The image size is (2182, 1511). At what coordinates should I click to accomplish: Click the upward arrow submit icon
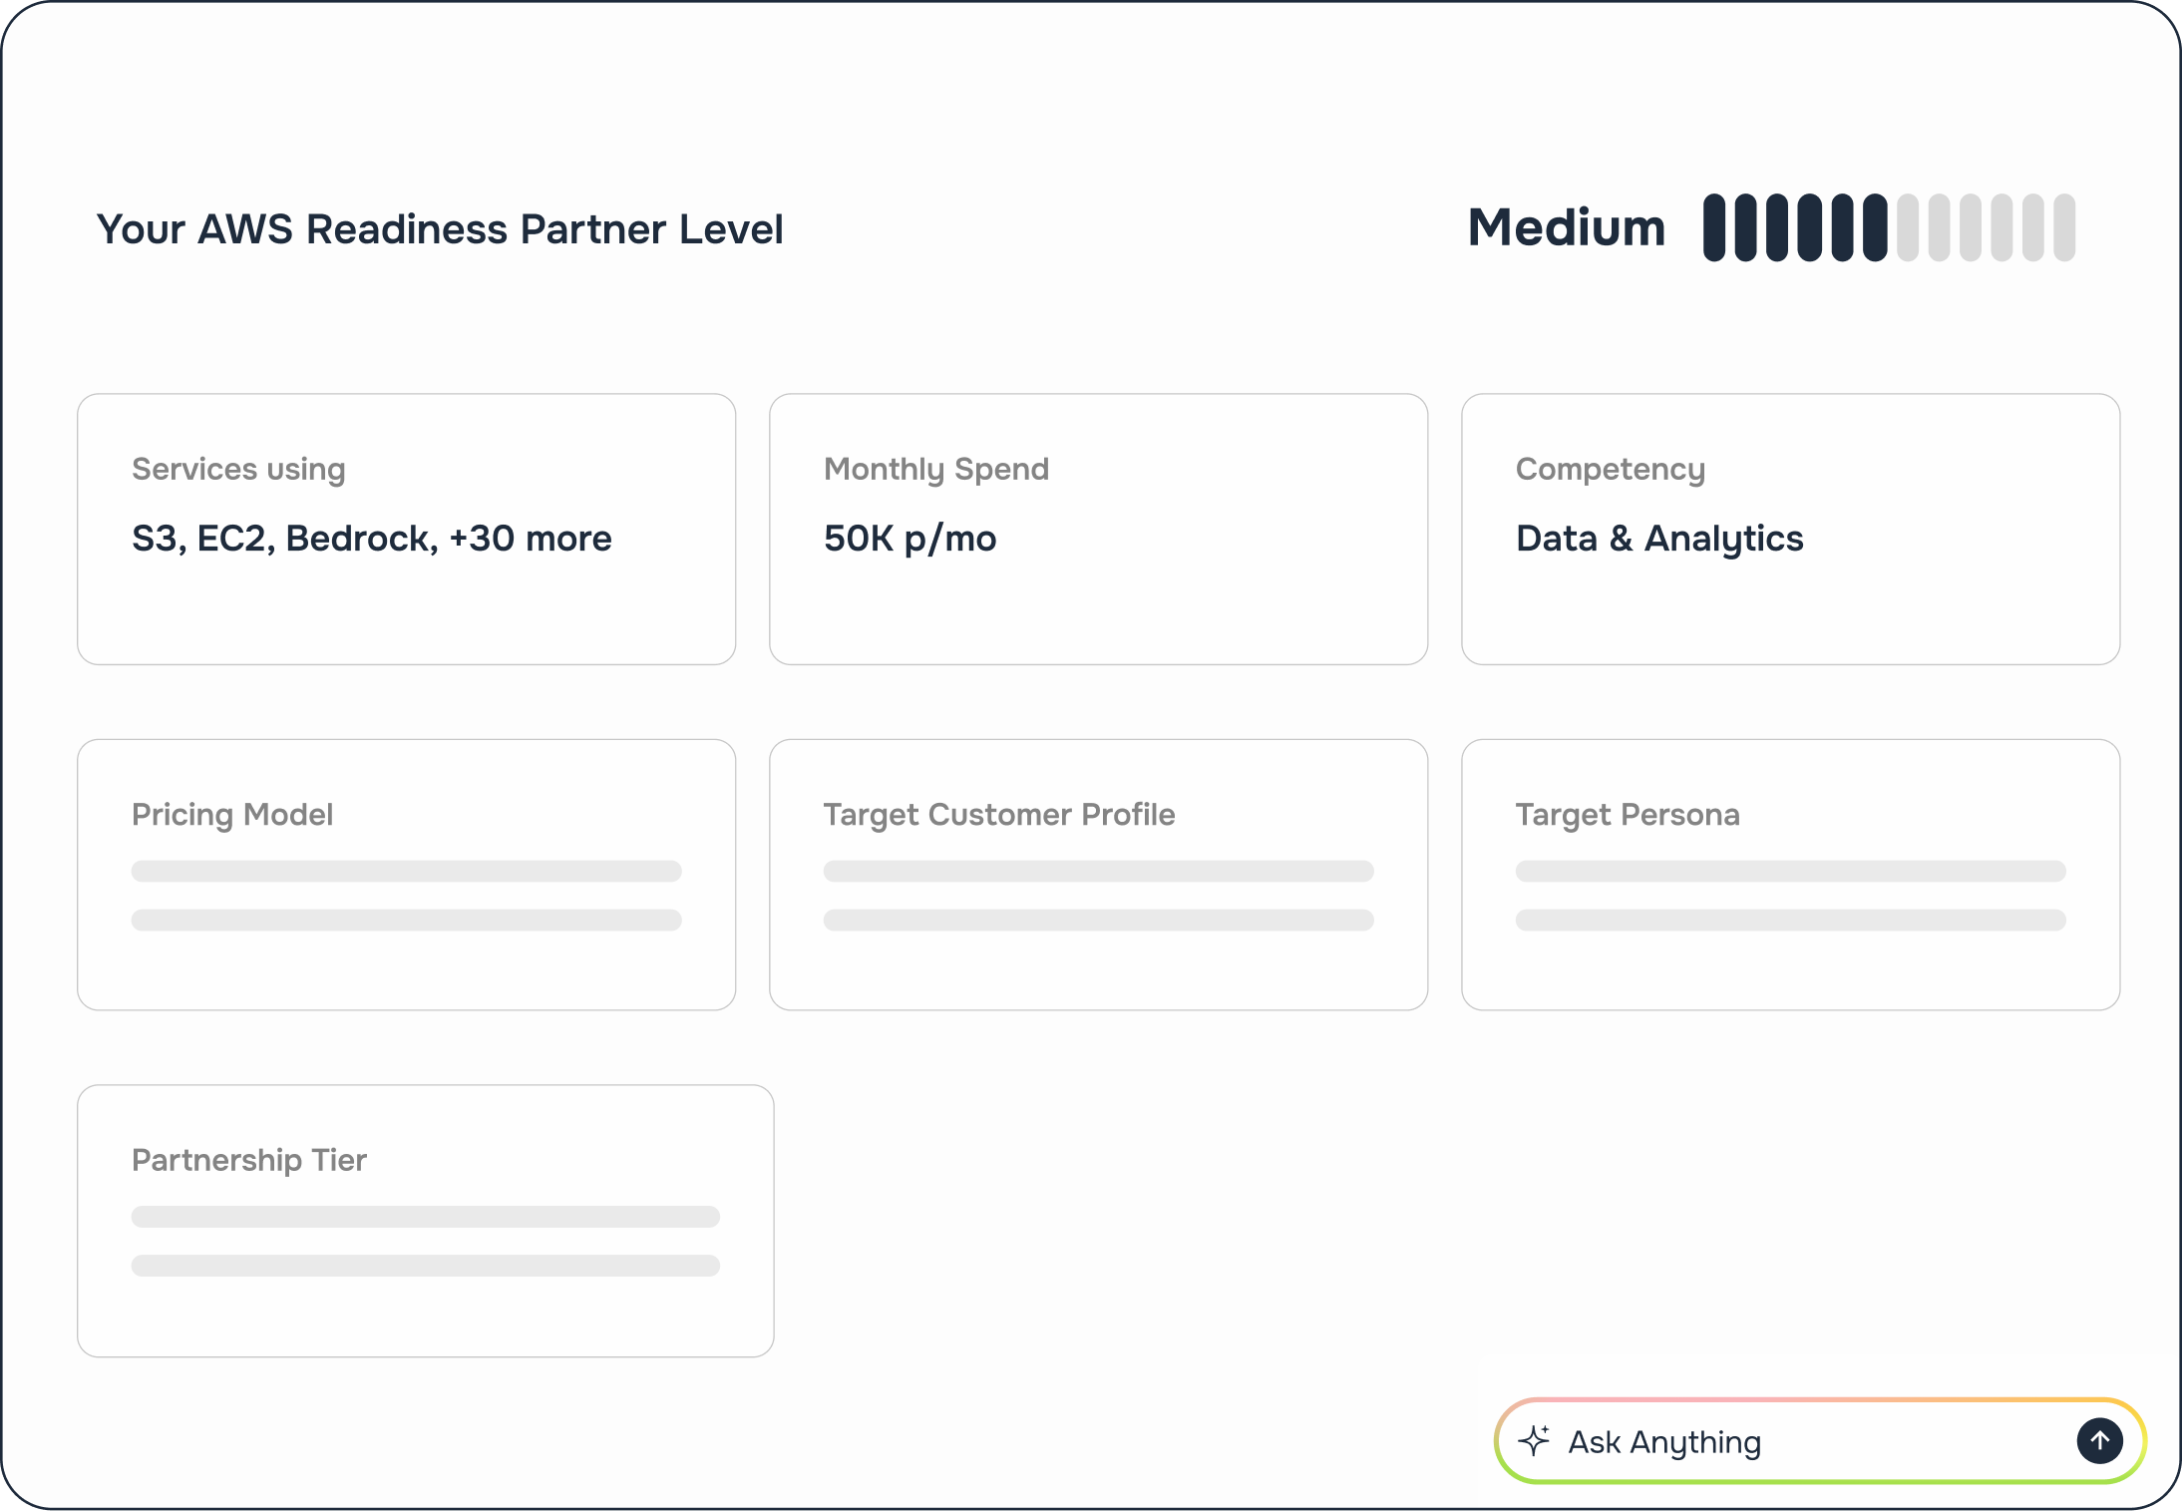point(2101,1440)
